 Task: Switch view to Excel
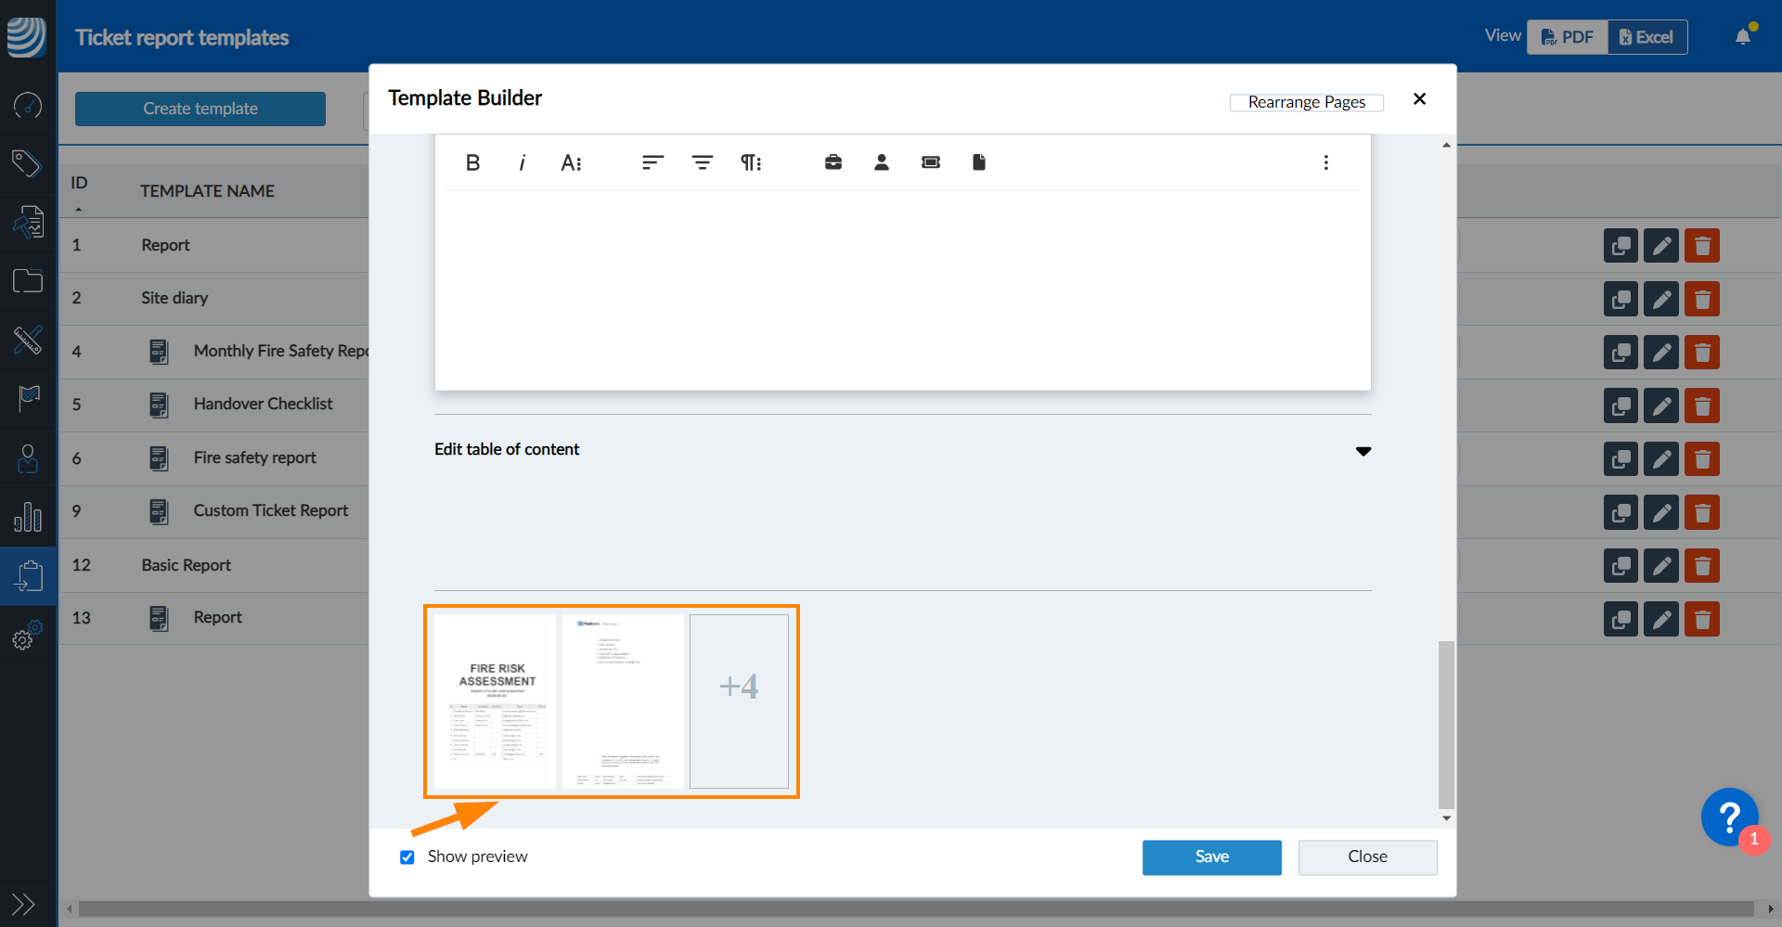coord(1647,37)
